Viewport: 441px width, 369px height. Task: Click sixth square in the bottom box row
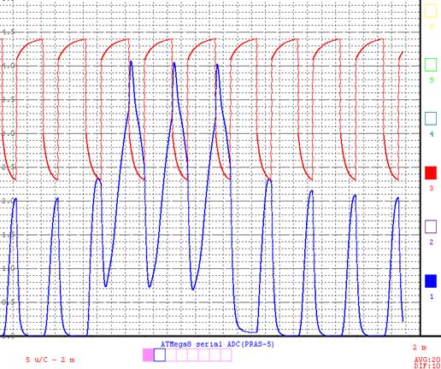(204, 355)
